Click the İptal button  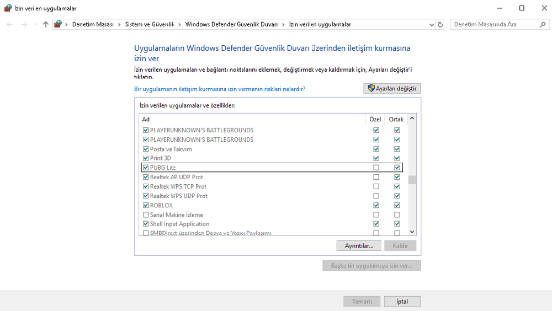(402, 302)
